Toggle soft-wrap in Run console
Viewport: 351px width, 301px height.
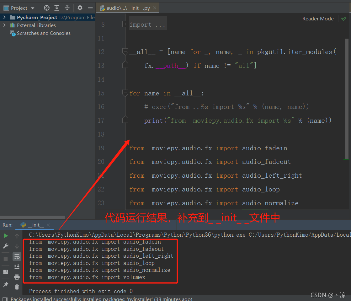click(x=17, y=257)
